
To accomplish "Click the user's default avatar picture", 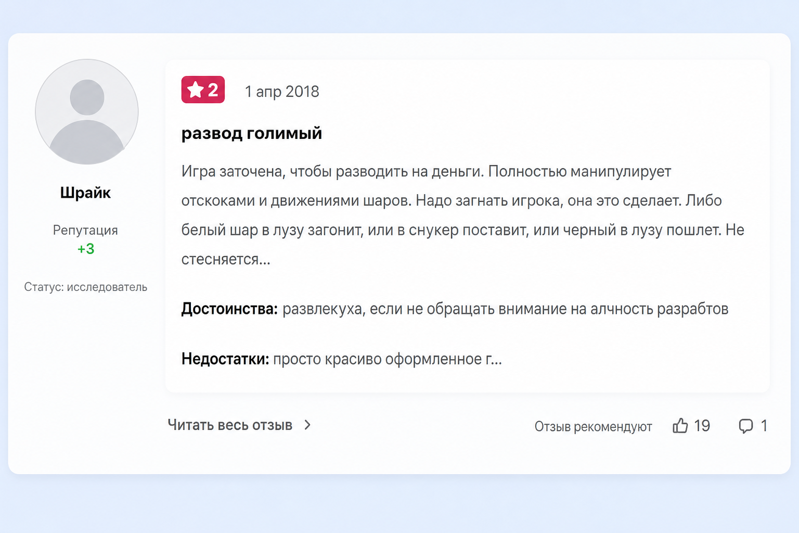I will click(x=87, y=112).
